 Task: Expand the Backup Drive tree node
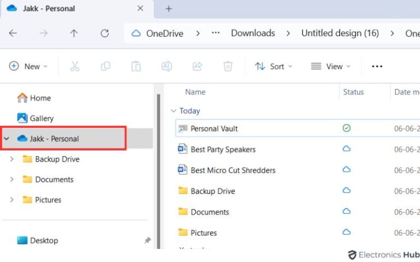coord(12,159)
